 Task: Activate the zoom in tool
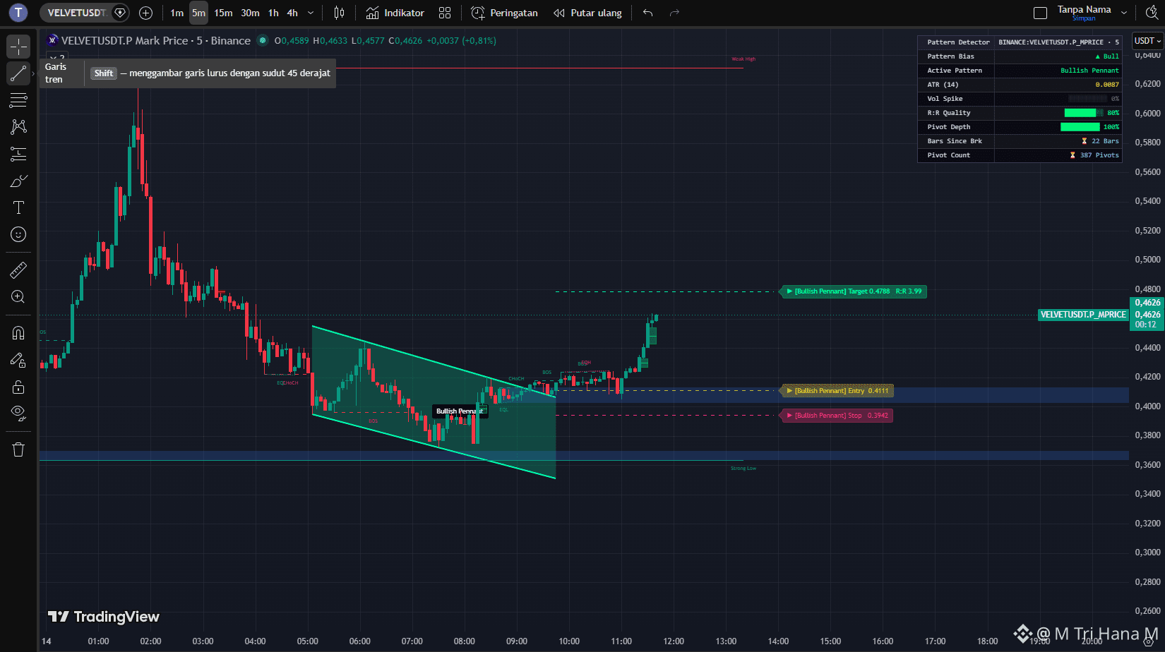pos(18,296)
